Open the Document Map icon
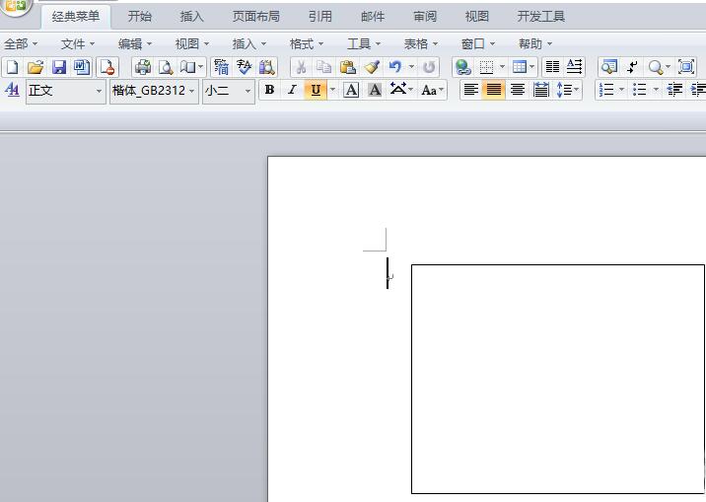 click(x=609, y=67)
